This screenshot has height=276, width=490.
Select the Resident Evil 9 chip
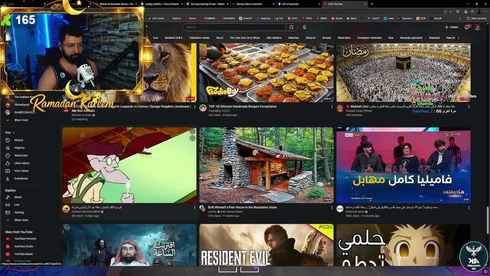(173, 38)
